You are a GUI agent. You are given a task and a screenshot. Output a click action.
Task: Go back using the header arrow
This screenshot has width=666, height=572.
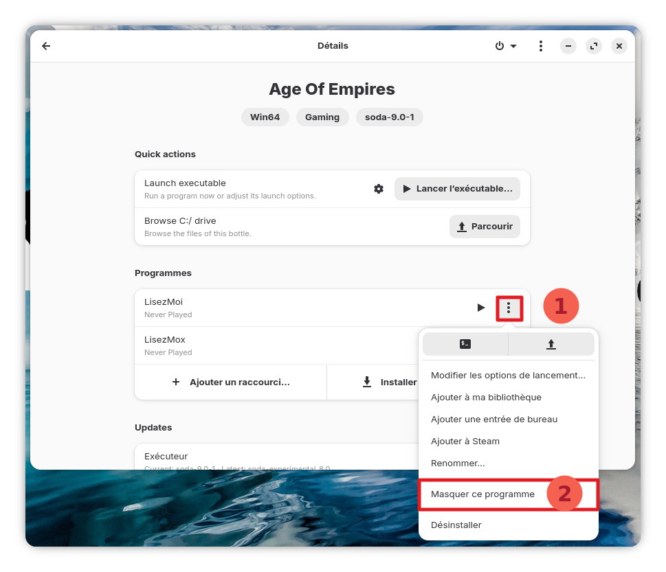point(46,46)
